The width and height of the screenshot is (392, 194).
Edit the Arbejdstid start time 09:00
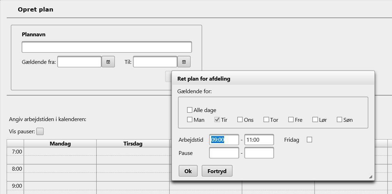coord(224,140)
